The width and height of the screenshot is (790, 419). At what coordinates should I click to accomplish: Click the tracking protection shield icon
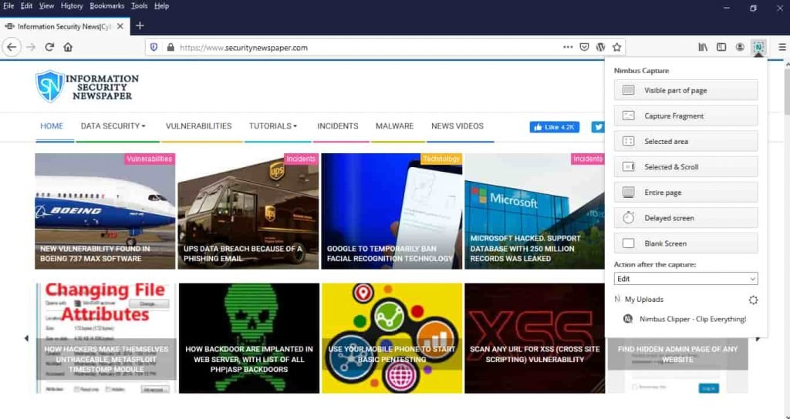click(x=154, y=47)
